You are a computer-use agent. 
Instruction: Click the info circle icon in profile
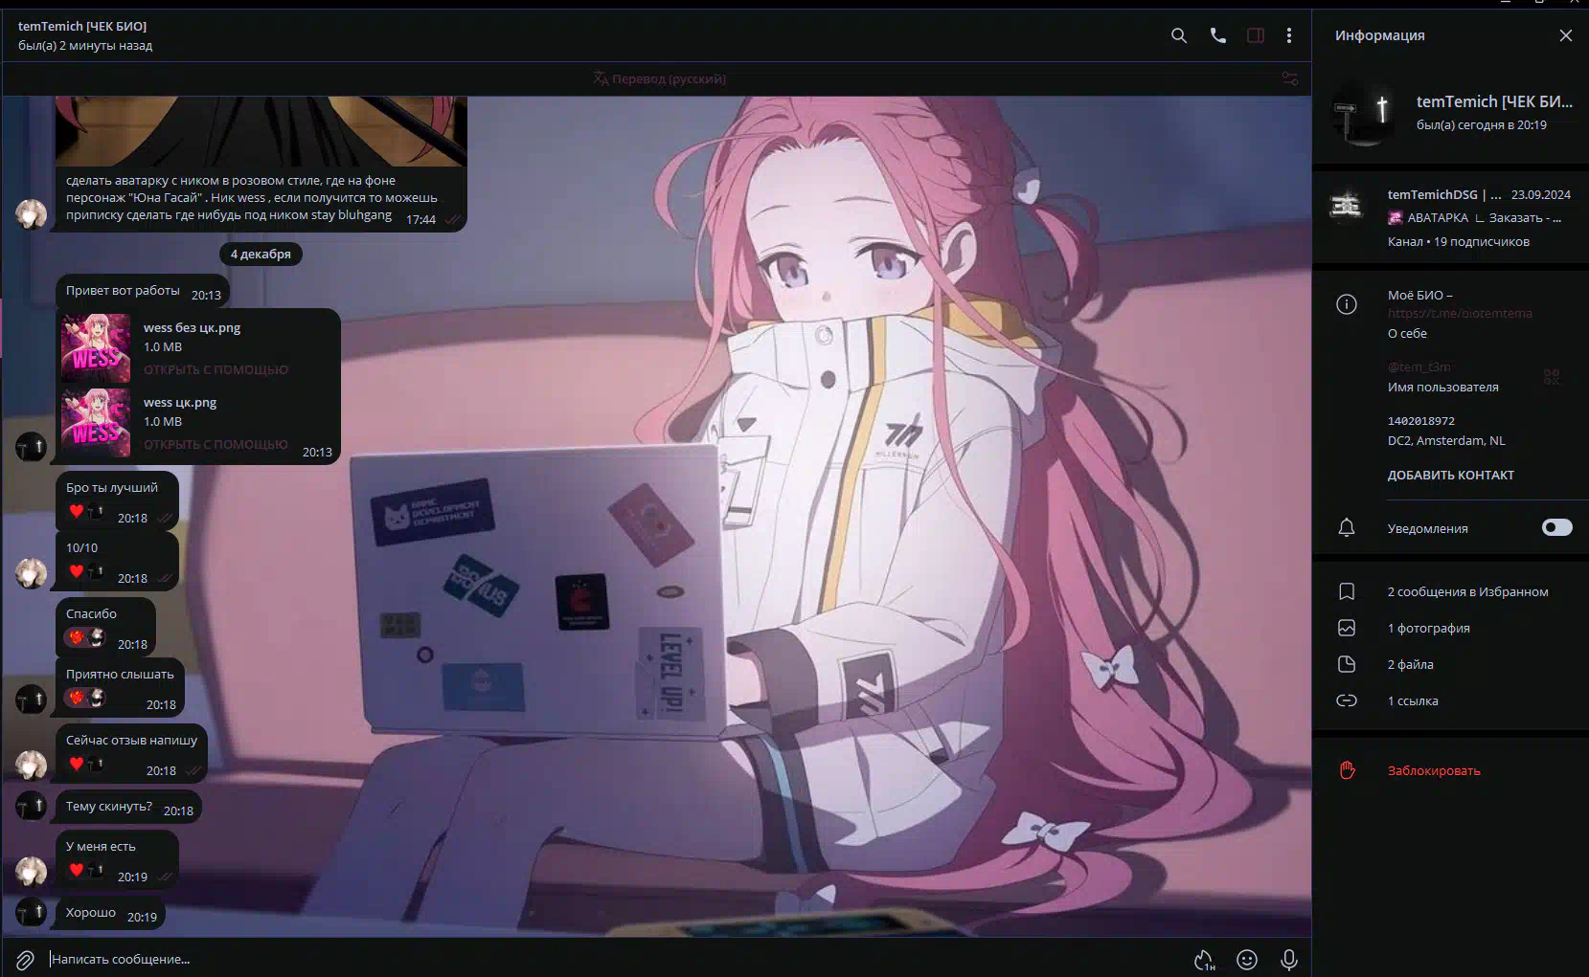coord(1347,304)
